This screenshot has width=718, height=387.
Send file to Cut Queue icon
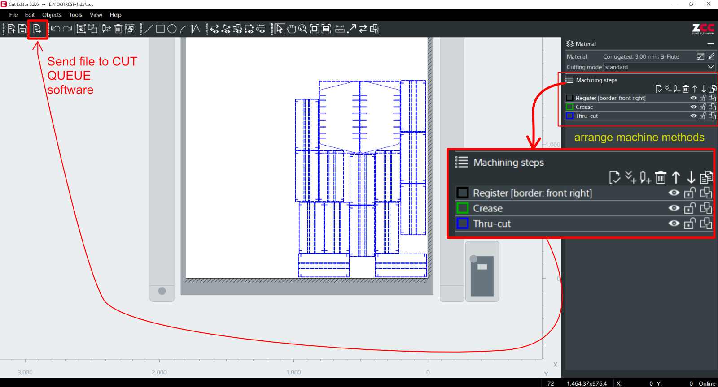pyautogui.click(x=37, y=29)
